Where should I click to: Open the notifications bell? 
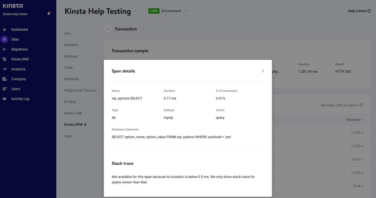(x=49, y=13)
